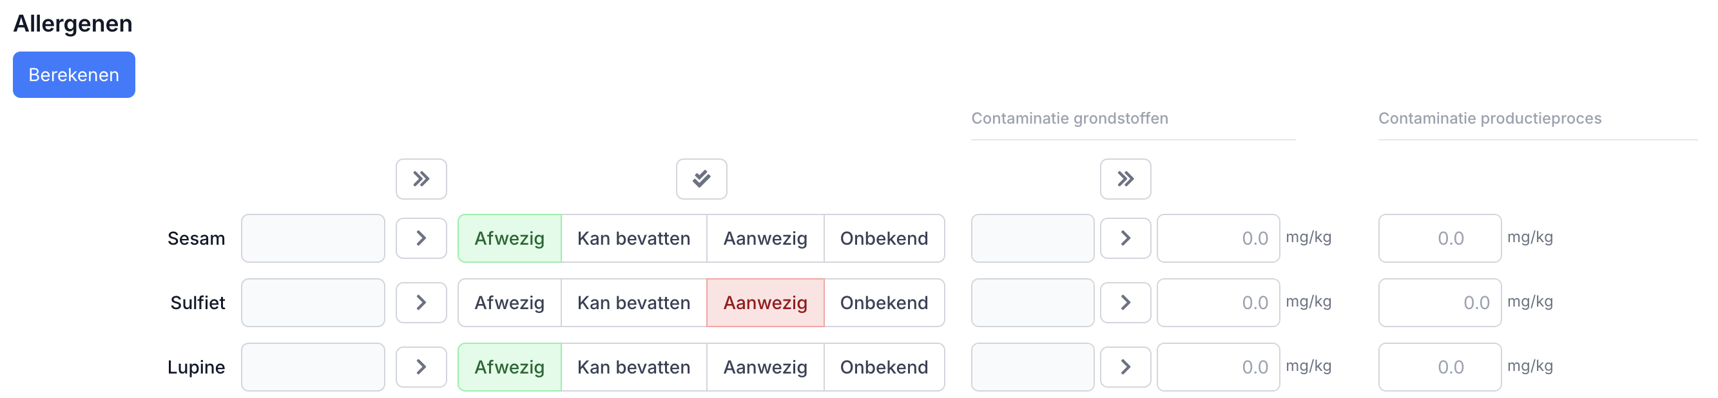Click the chevron arrow in the Lupine row
Viewport: 1718px width, 398px height.
click(x=421, y=366)
